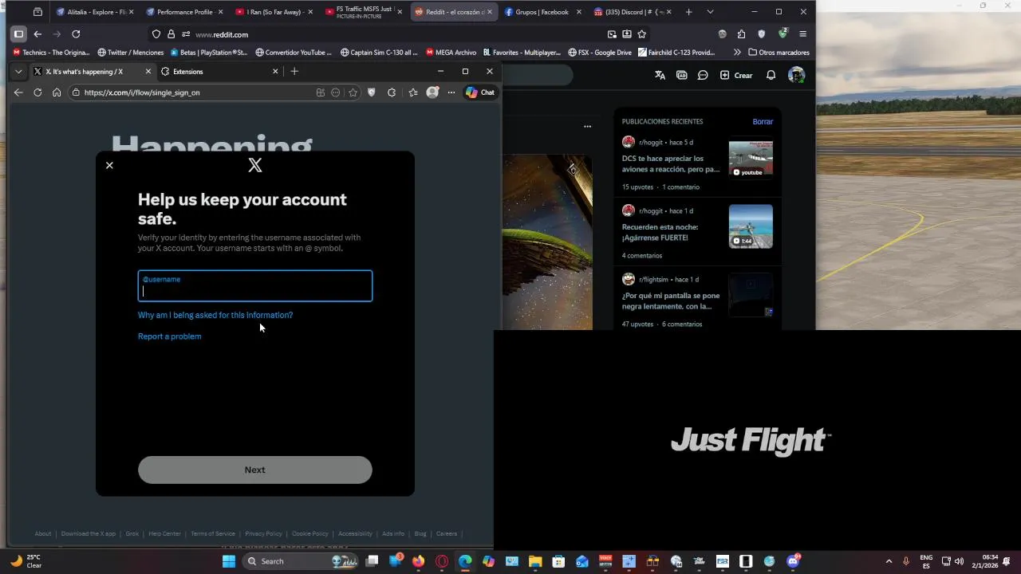Click the @username input field

[255, 286]
